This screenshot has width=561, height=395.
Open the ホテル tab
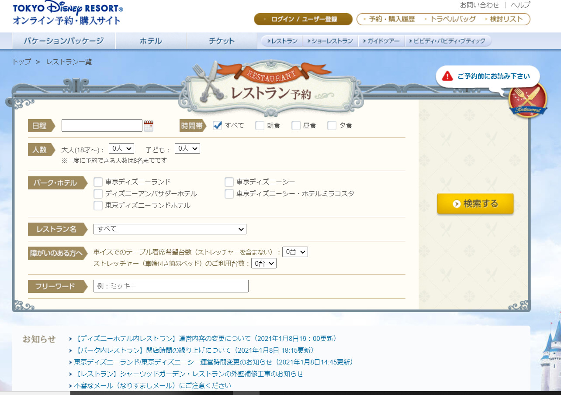pyautogui.click(x=151, y=41)
